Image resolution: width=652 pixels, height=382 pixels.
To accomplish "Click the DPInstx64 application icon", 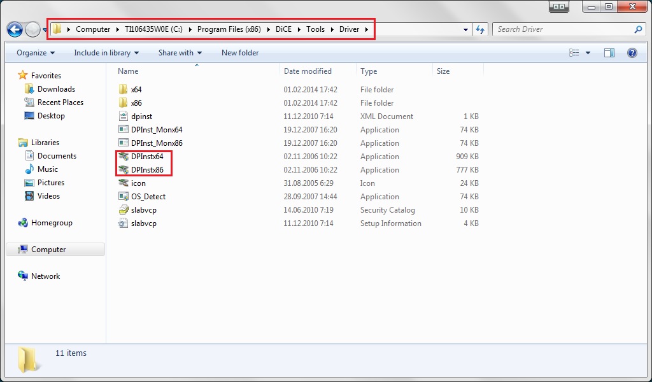I will click(x=124, y=157).
